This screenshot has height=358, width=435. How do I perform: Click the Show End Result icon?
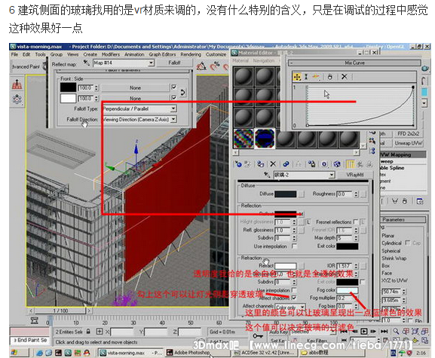pyautogui.click(x=350, y=164)
